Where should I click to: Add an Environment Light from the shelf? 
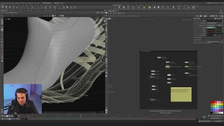(x=149, y=8)
